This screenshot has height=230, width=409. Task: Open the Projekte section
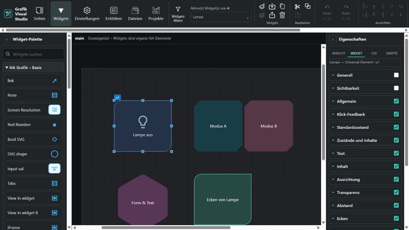(156, 14)
